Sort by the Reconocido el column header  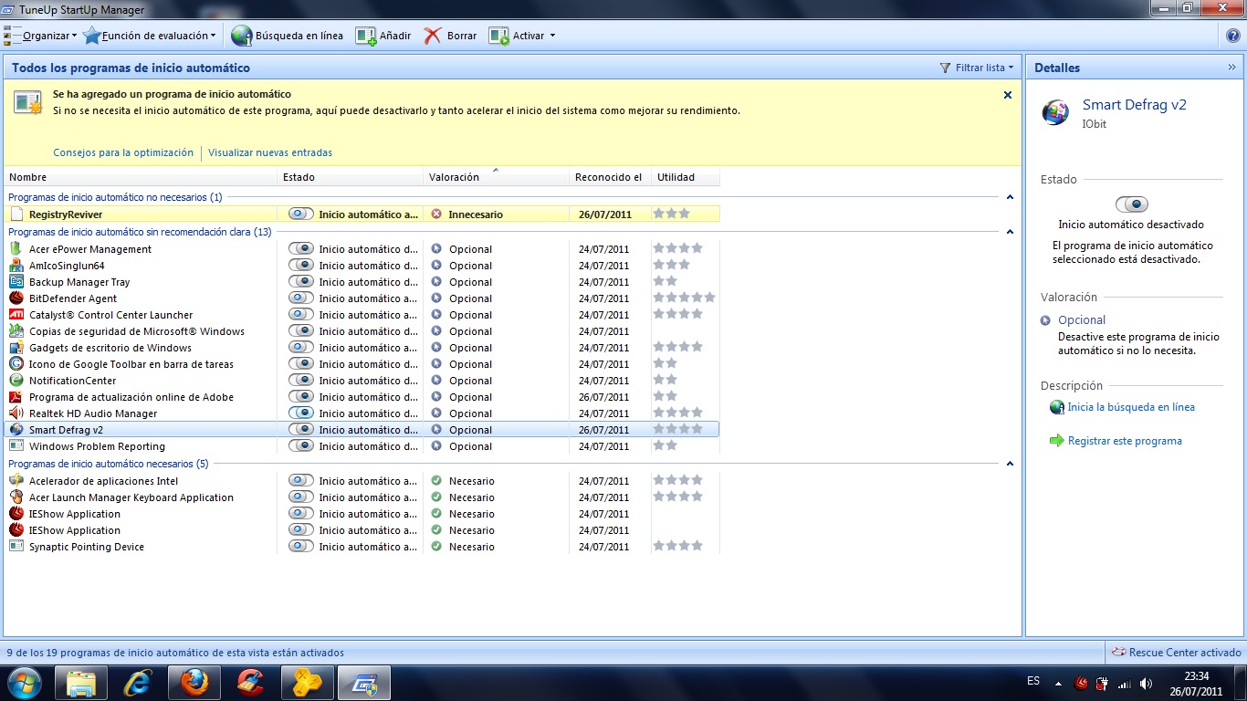[611, 177]
